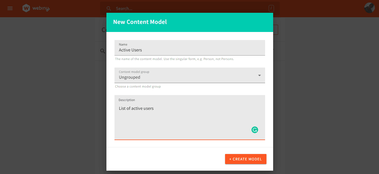Click the dropdown arrow next to Ungrouped
The width and height of the screenshot is (379, 174).
pyautogui.click(x=259, y=75)
